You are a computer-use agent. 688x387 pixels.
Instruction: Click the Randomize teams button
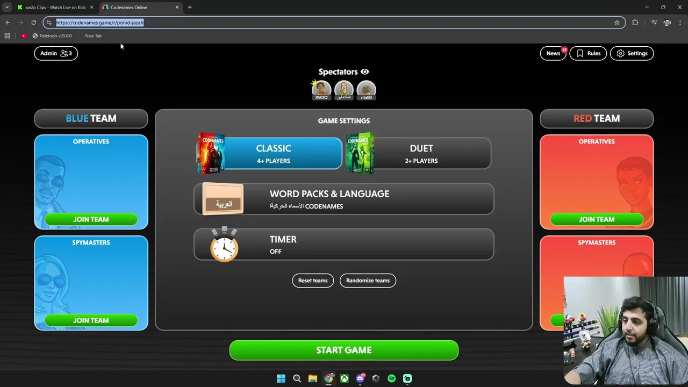click(368, 281)
